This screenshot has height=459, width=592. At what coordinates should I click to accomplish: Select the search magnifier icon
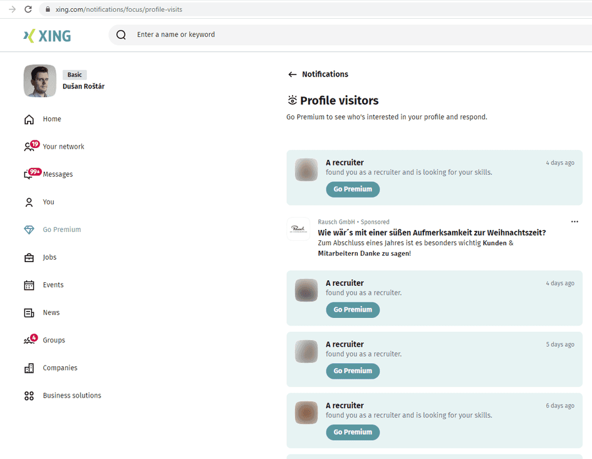point(120,34)
